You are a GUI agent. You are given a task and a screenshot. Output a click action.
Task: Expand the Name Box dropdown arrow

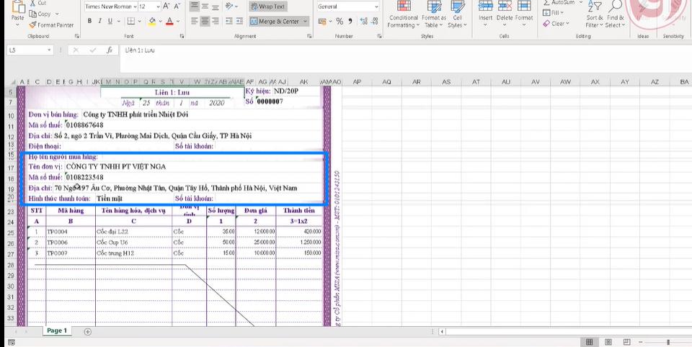(50, 50)
